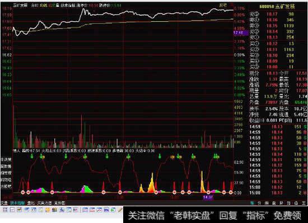Click the tenth toolbar icon, blue window

[x=69, y=210]
